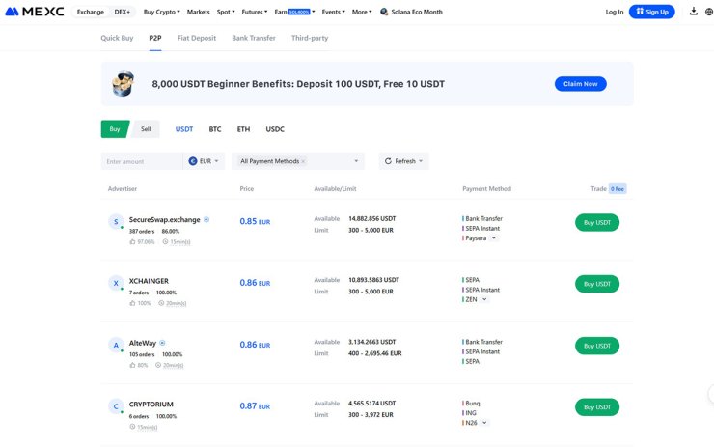Open the Solana Eco Month link

[x=417, y=12]
